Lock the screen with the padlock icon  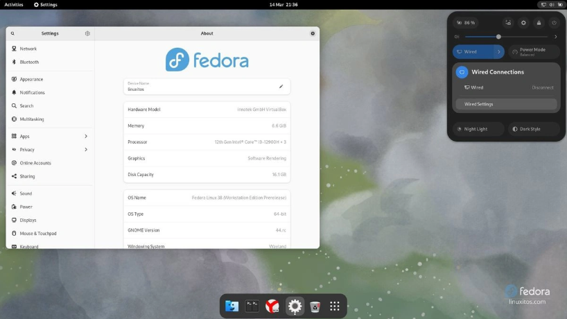coord(539,23)
